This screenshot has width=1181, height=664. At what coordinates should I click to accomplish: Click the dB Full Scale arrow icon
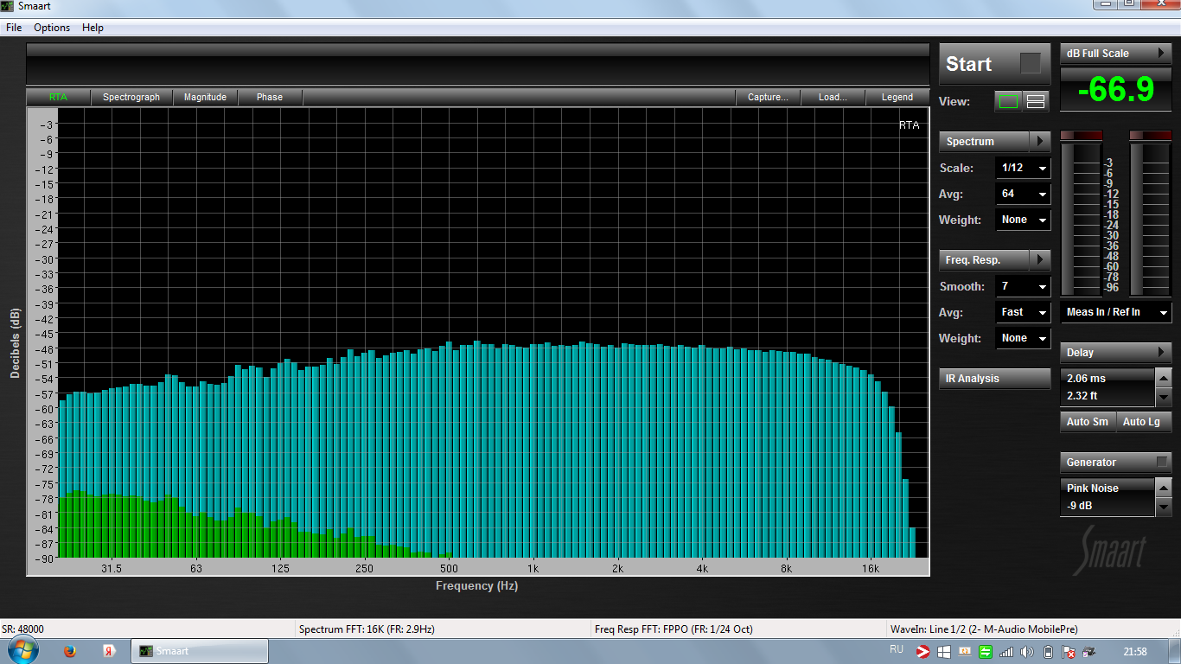(1162, 54)
